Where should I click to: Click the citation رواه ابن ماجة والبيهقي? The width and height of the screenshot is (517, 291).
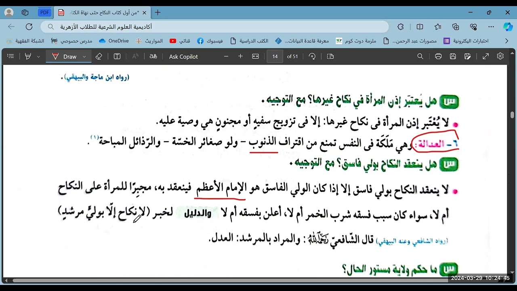tap(95, 78)
